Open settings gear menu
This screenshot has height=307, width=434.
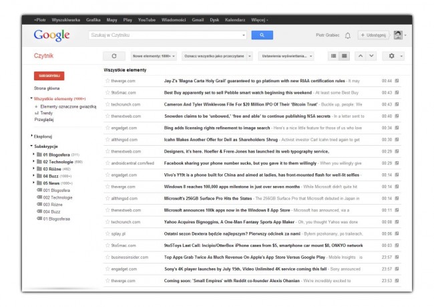click(x=393, y=56)
